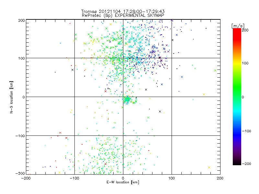This screenshot has width=259, height=194.
Task: Click the 100 tick label on N-S axis
Action: pyautogui.click(x=21, y=58)
